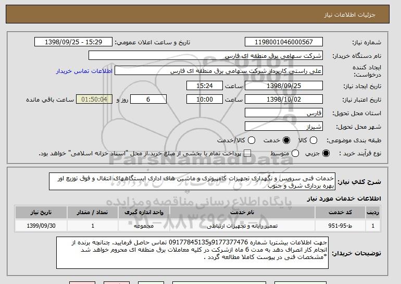Click the طبقه بندی موضوعی label
The width and height of the screenshot is (401, 284).
(354, 141)
